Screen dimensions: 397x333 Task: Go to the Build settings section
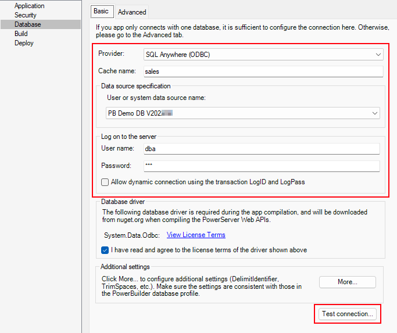[21, 34]
